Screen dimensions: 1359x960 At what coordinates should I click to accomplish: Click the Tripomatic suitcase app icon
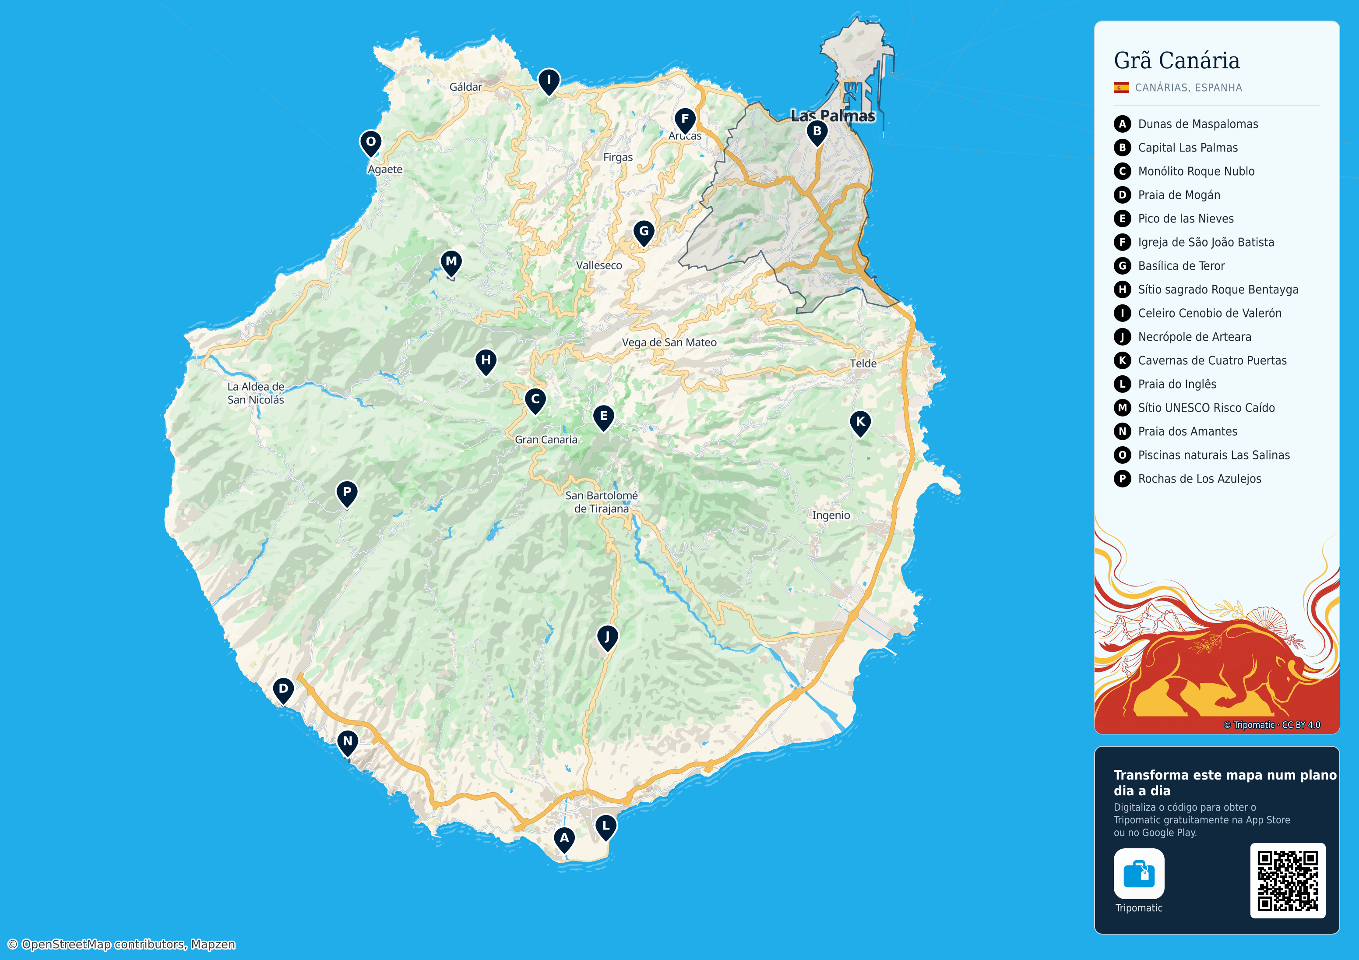click(x=1139, y=874)
